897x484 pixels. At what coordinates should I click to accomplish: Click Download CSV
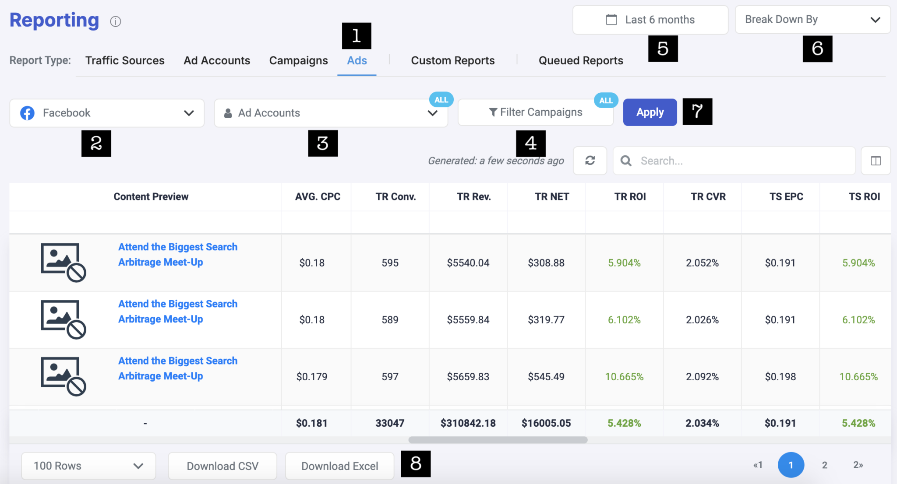click(x=222, y=466)
